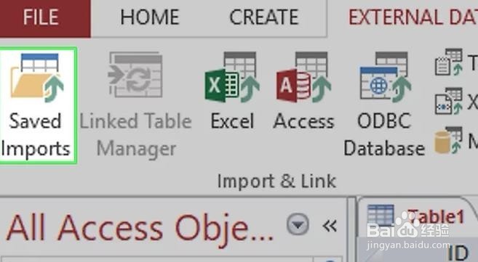The height and width of the screenshot is (262, 478).
Task: Choose the Access database import icon
Action: (x=303, y=78)
